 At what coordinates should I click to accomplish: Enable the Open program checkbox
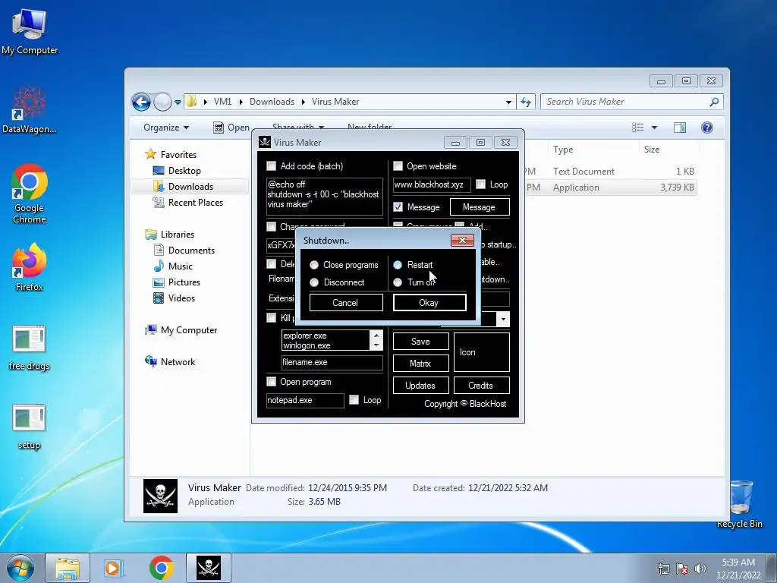point(271,381)
